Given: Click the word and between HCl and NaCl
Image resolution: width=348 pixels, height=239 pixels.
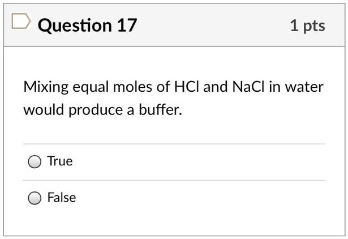Looking at the screenshot, I should pyautogui.click(x=215, y=87).
